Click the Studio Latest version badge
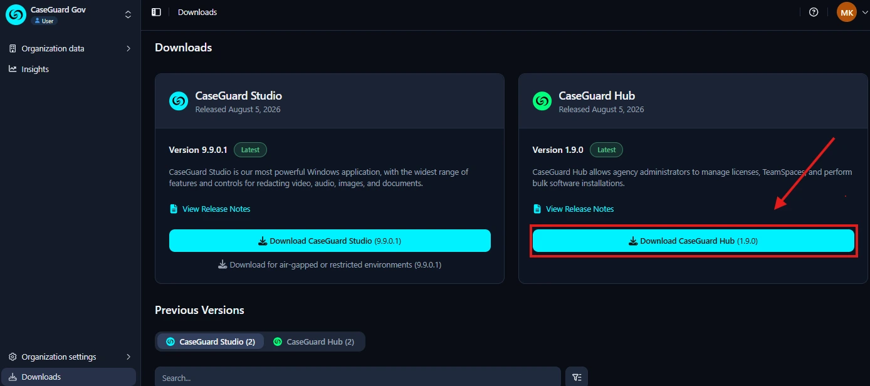Image resolution: width=870 pixels, height=386 pixels. click(x=251, y=150)
